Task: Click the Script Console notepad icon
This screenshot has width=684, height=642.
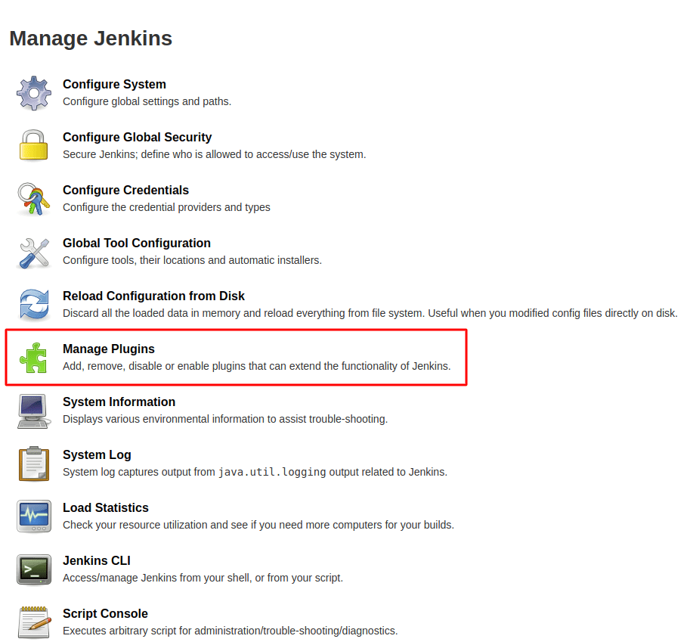Action: [x=34, y=622]
